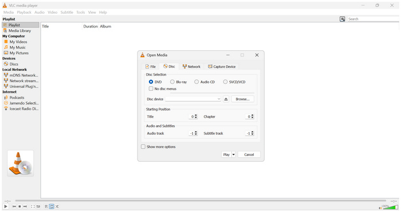Open Icecast Radio Directory entry
This screenshot has width=401, height=212.
pyautogui.click(x=21, y=109)
